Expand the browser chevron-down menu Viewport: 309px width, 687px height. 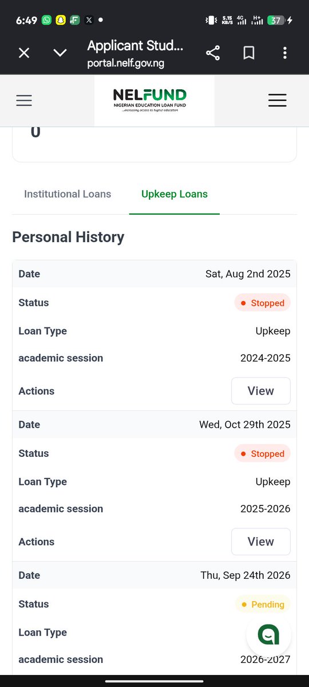(x=60, y=53)
